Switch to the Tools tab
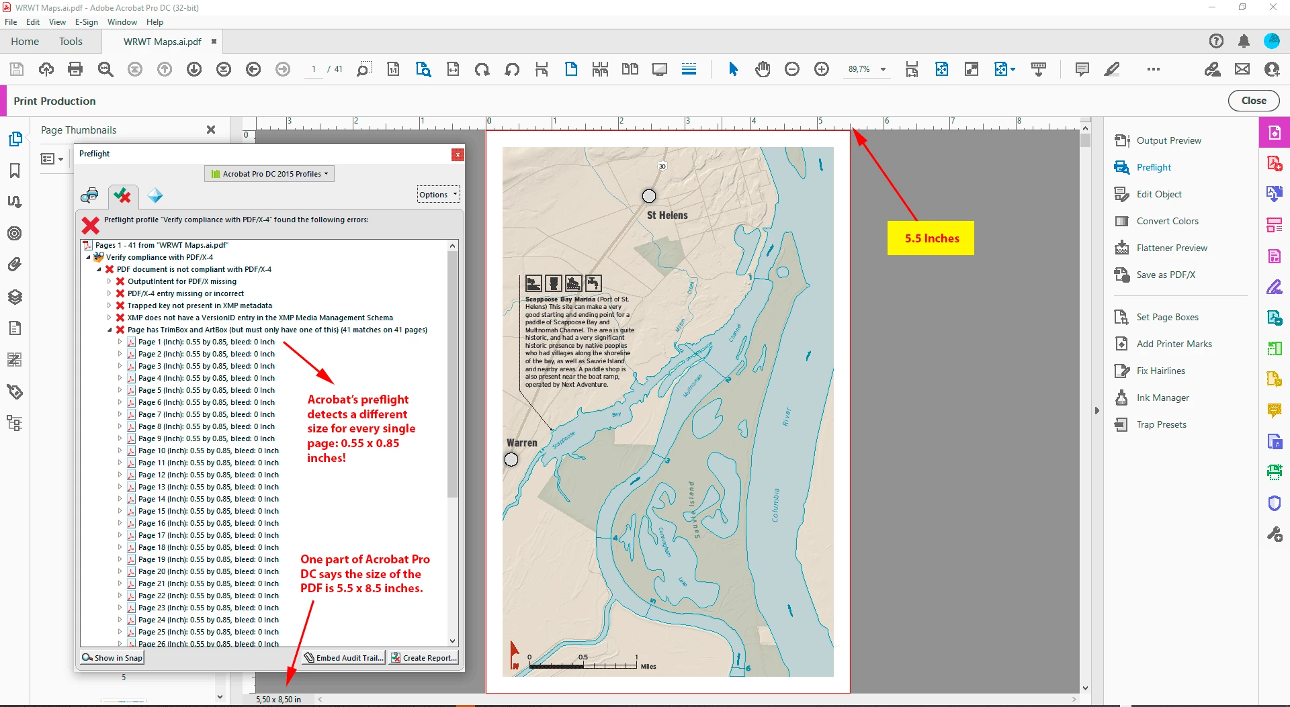The image size is (1290, 707). point(71,42)
